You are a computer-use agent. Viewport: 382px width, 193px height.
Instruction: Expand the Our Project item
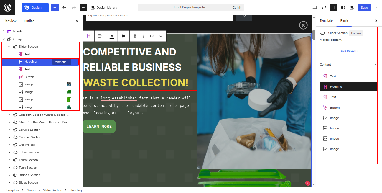coord(9,145)
